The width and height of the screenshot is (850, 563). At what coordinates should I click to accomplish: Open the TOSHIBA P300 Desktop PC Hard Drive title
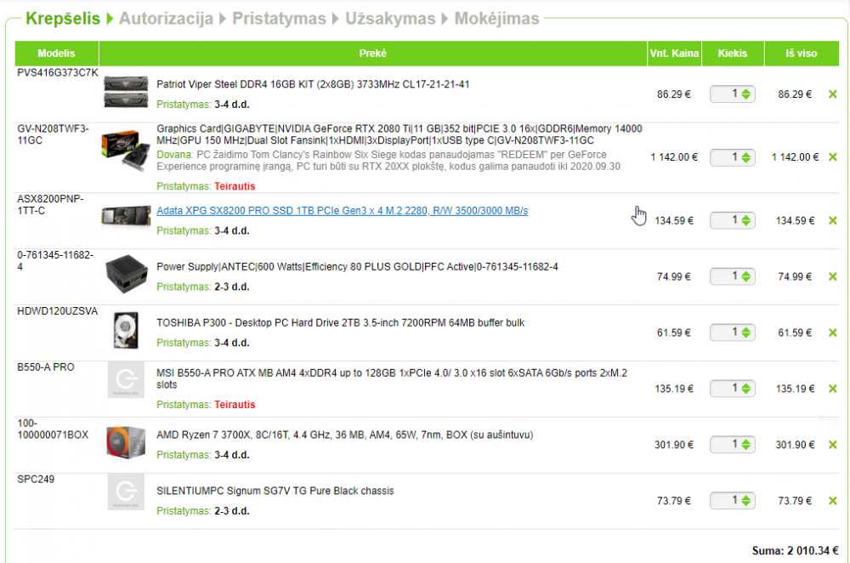(x=341, y=323)
